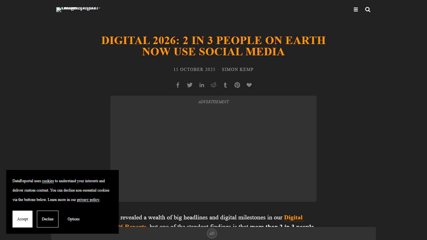View Simon Kemp's author page
Image resolution: width=427 pixels, height=240 pixels.
[x=238, y=69]
